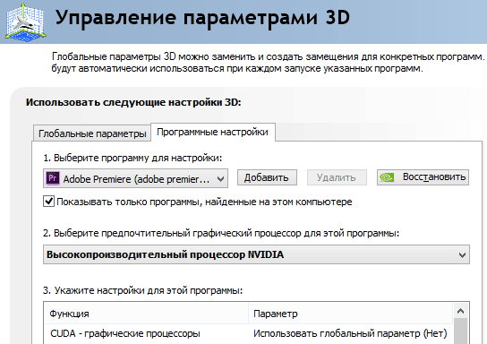
Task: Click 'Использовать глобальный параметр (Нет)' value
Action: click(x=350, y=334)
